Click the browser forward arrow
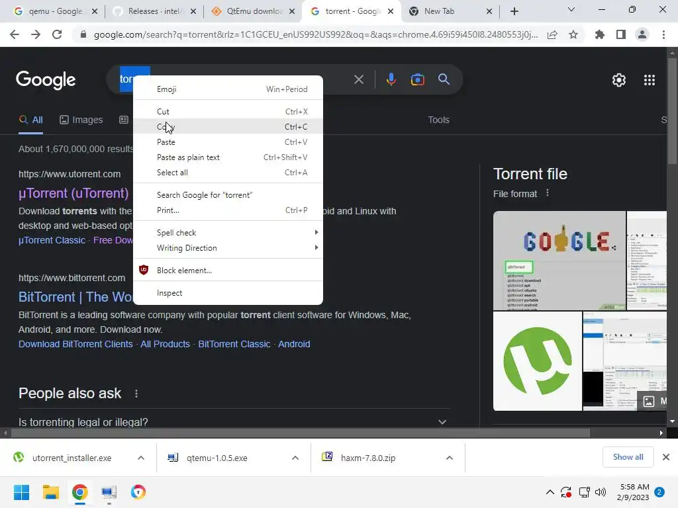 click(x=36, y=34)
